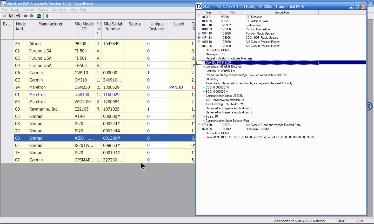Open the Update menu

click(x=43, y=10)
